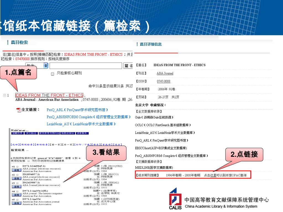Click LexisNexis_AU entry in detail panel
Image resolution: width=283 pixels, height=212 pixels.
(165, 133)
